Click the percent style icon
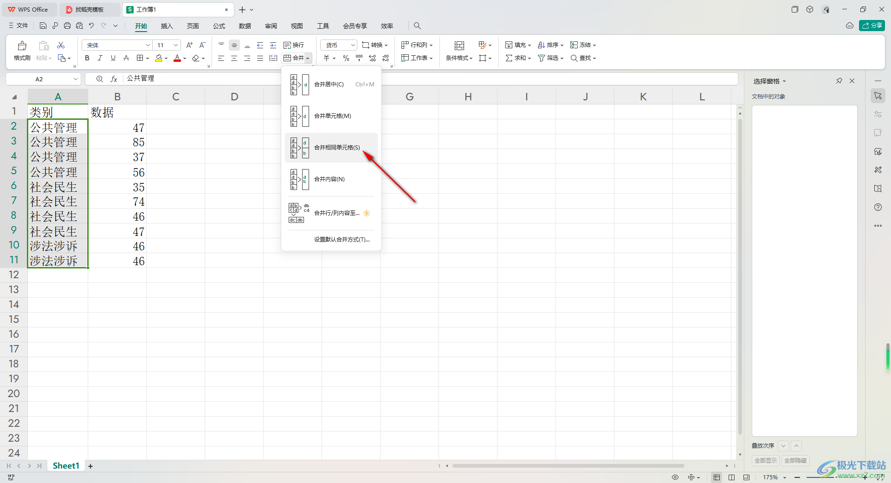This screenshot has width=891, height=483. (346, 58)
